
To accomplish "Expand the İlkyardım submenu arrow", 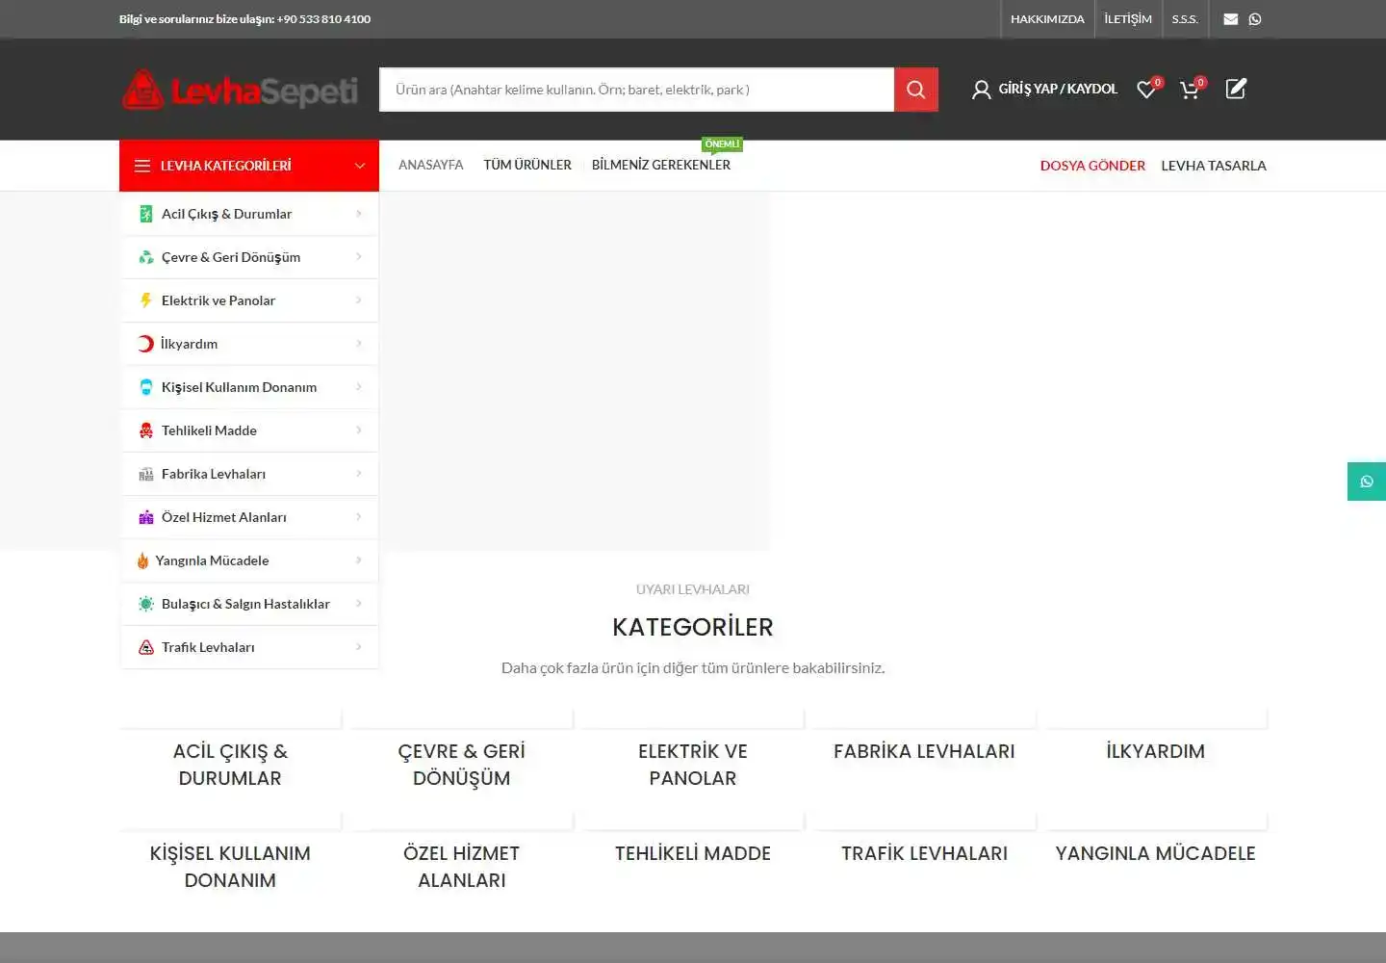I will pos(359,344).
